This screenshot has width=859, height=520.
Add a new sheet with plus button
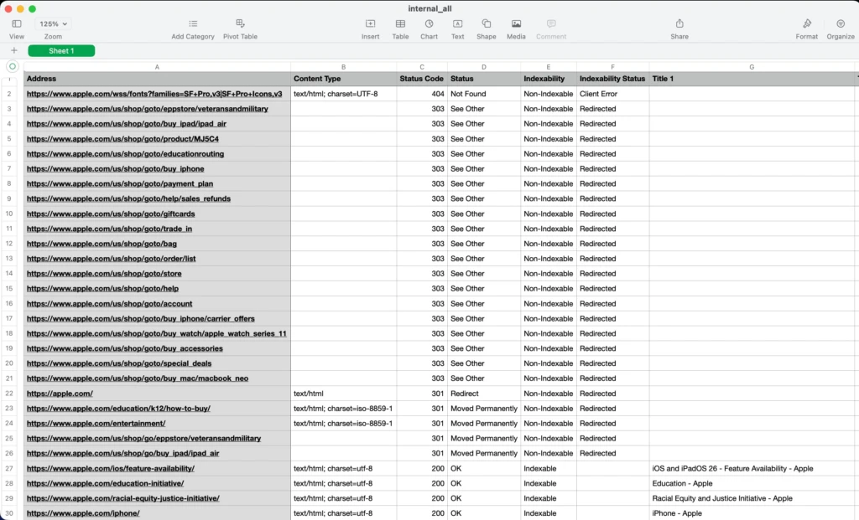click(14, 51)
